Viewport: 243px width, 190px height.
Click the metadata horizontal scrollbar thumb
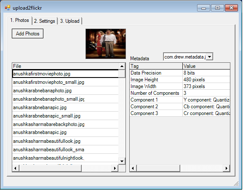pos(158,168)
